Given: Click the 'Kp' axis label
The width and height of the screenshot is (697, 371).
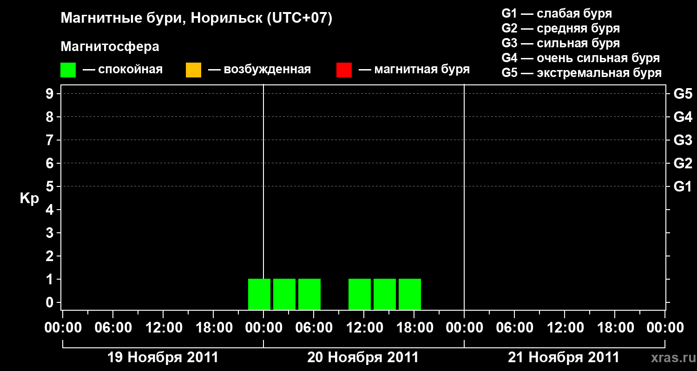Looking at the screenshot, I should pos(29,198).
